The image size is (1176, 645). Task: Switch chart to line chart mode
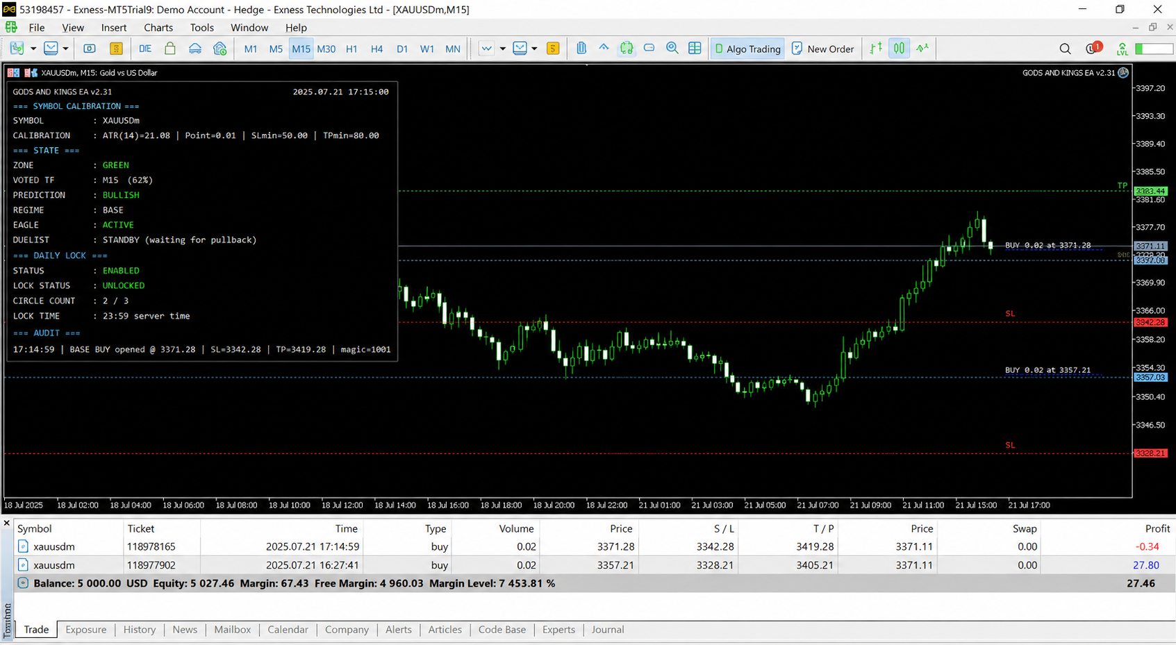pos(922,49)
